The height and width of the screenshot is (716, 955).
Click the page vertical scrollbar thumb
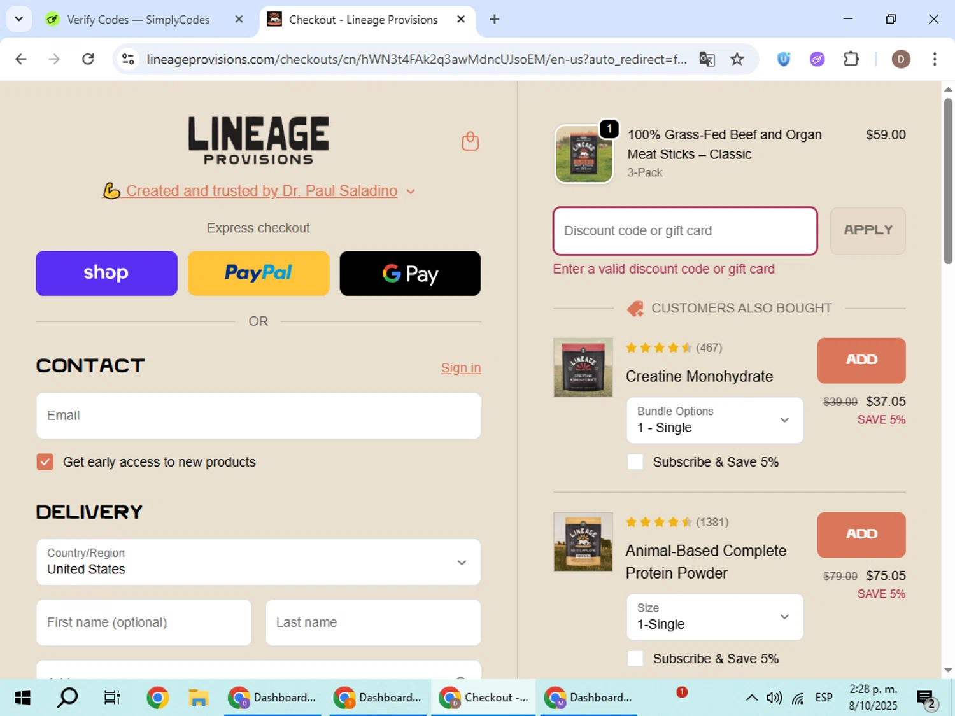(948, 181)
